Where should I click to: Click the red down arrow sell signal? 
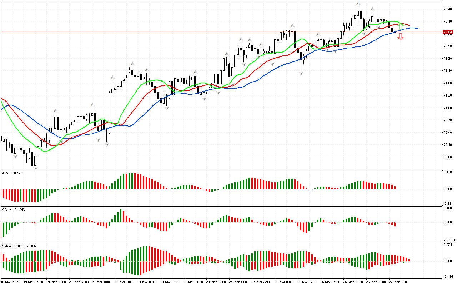[x=401, y=36]
